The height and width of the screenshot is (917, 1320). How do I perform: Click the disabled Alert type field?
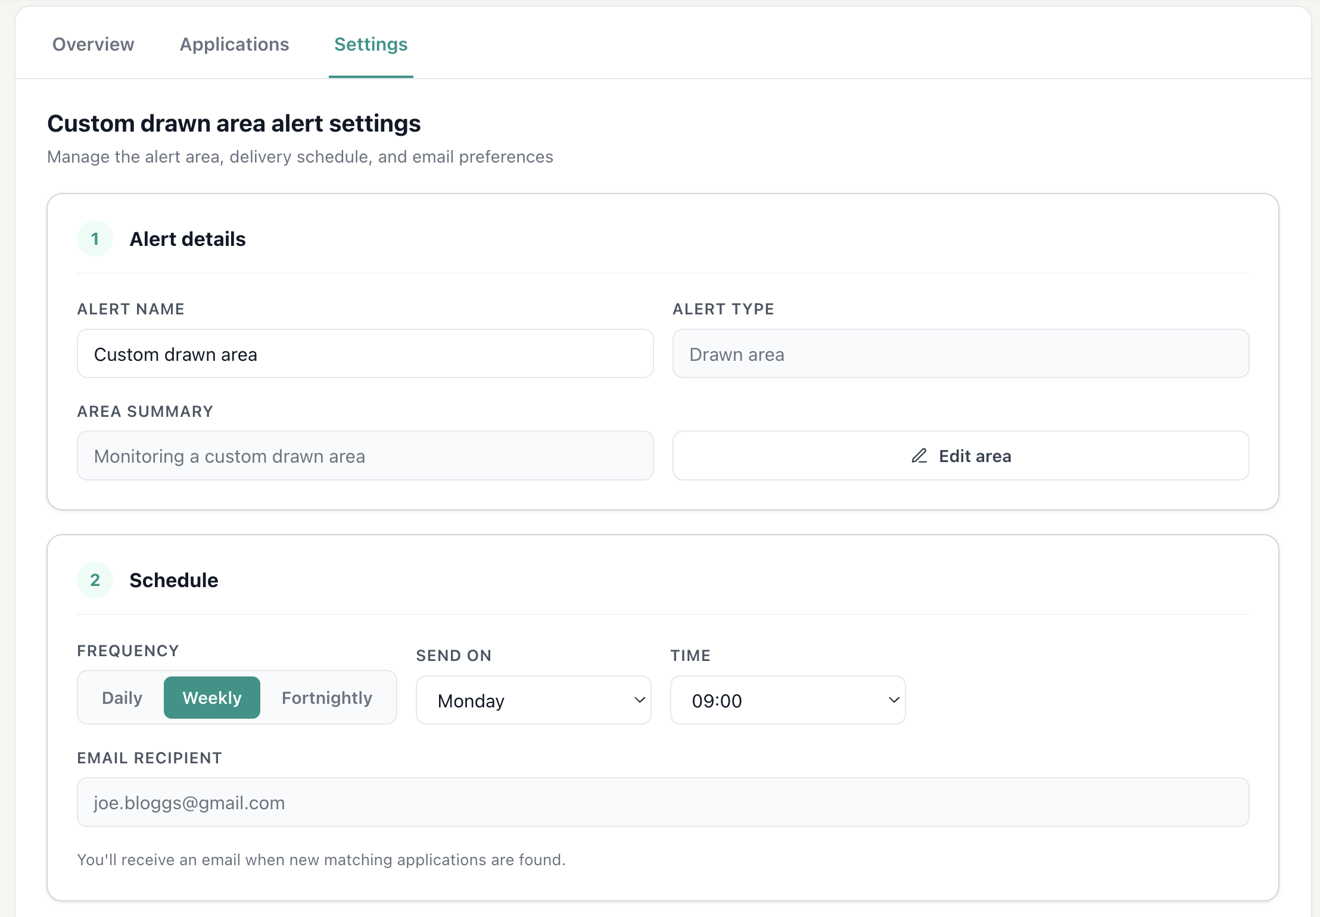(961, 354)
